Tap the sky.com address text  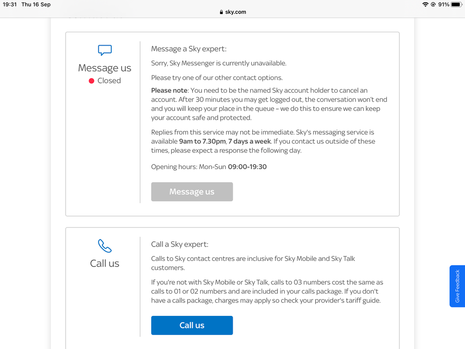(236, 12)
